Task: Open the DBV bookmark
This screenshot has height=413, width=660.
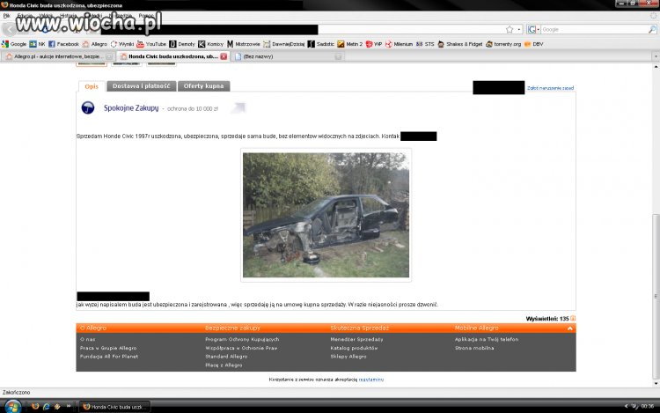Action: [x=533, y=44]
